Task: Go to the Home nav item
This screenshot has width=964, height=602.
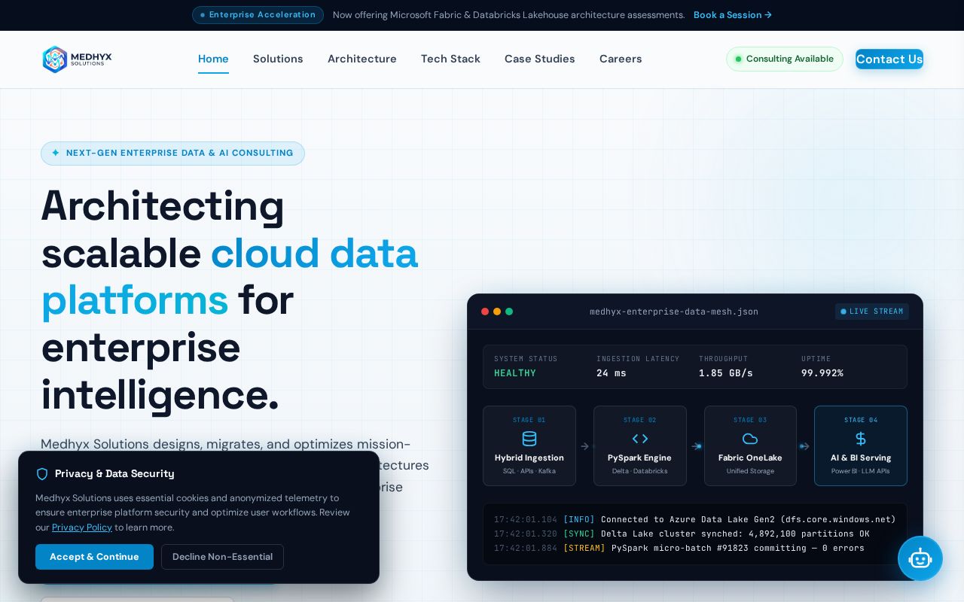Action: click(213, 59)
